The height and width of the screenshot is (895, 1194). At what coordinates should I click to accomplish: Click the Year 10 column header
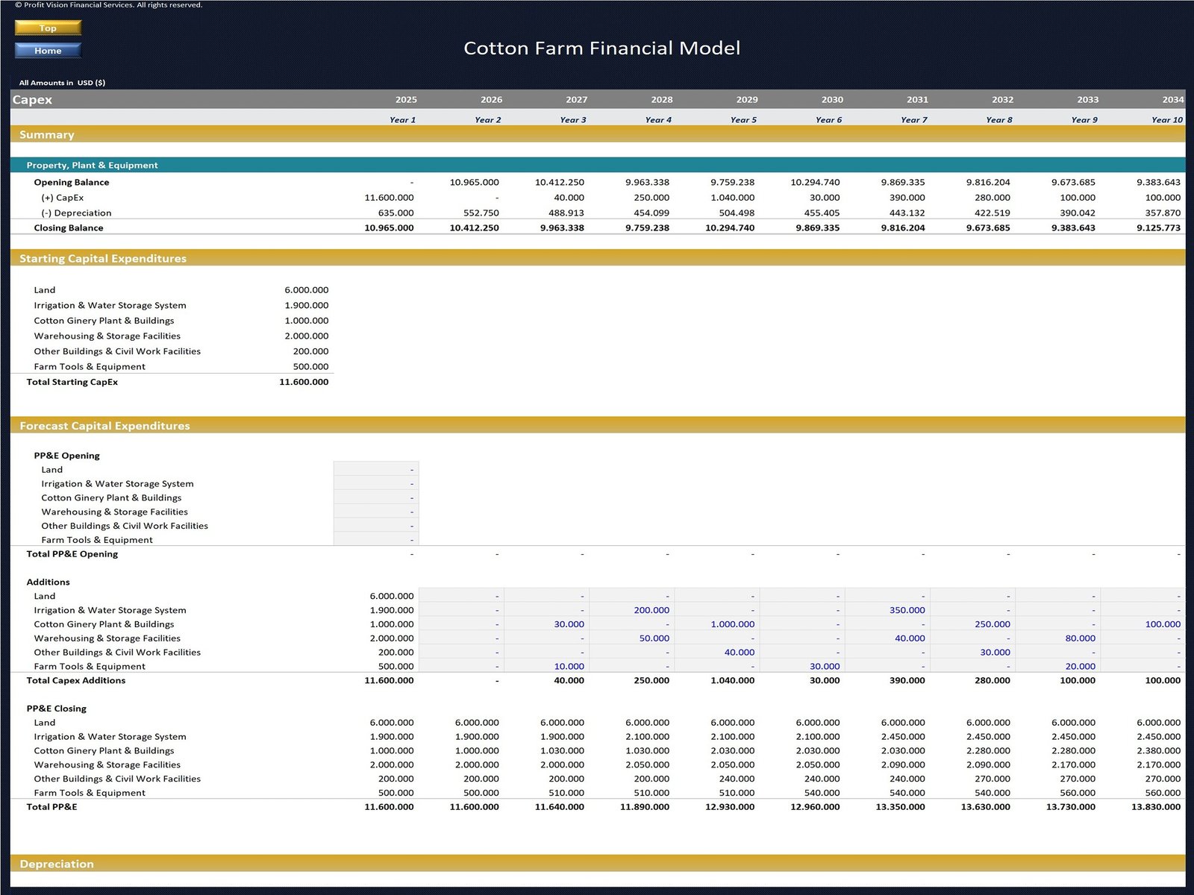point(1166,120)
